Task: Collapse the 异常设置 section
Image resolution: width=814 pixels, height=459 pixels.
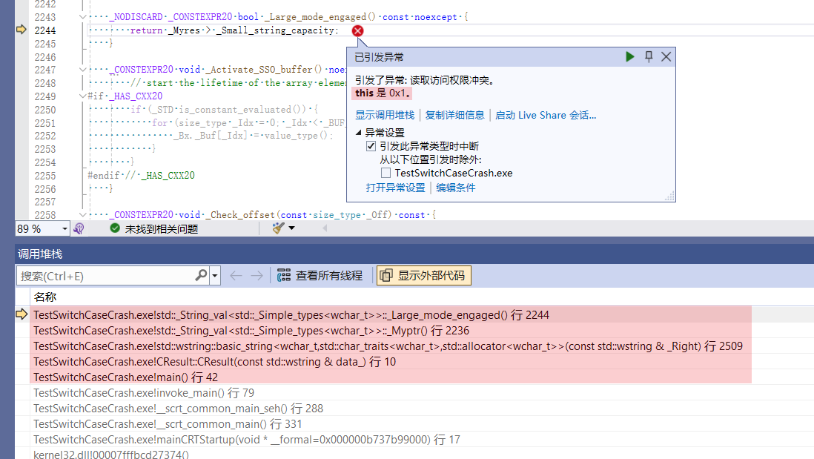Action: (x=360, y=133)
